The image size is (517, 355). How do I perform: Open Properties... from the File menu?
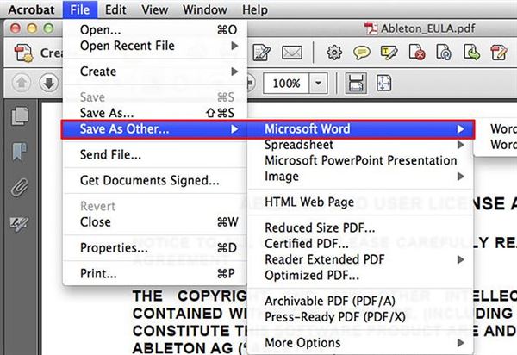point(154,248)
